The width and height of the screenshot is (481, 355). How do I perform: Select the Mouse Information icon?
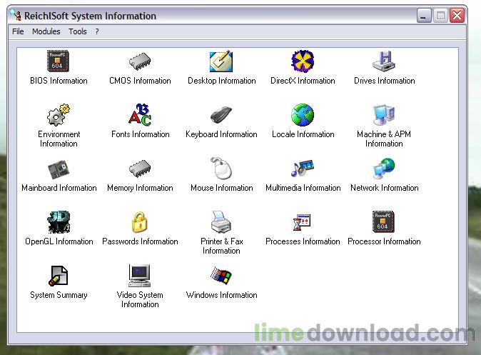point(221,168)
